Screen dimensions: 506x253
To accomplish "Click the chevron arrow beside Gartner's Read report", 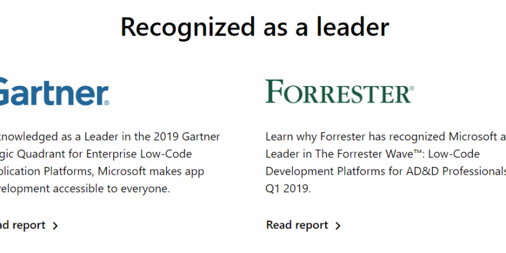I will pos(55,226).
